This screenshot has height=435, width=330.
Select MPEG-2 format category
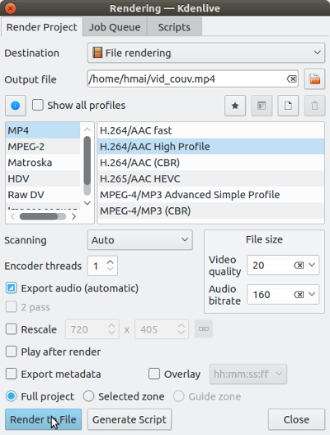[43, 146]
